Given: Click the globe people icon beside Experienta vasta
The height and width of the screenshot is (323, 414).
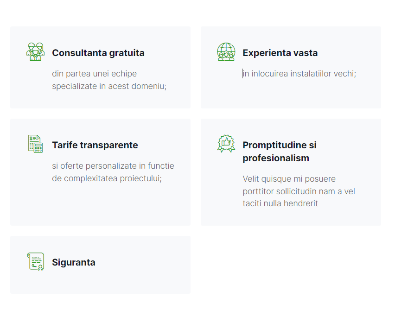Looking at the screenshot, I should point(226,52).
